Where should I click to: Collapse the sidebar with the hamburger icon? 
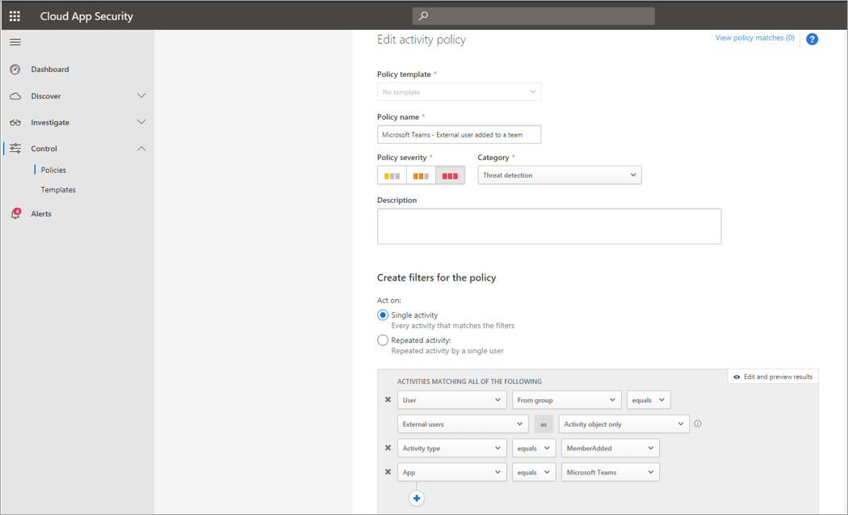(14, 41)
